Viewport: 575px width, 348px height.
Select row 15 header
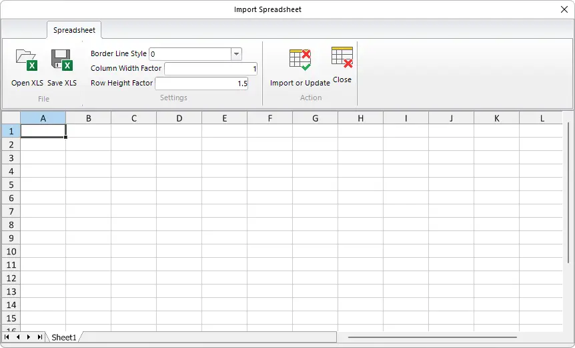tap(11, 318)
